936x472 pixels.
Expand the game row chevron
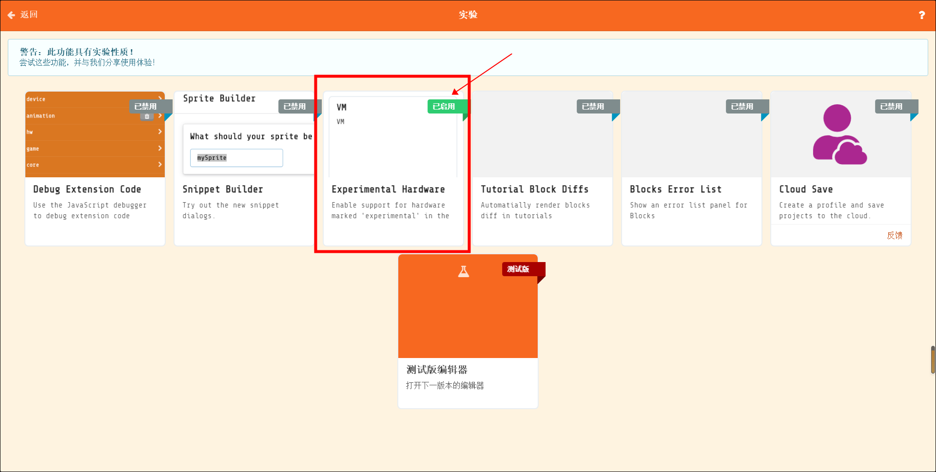(x=160, y=148)
